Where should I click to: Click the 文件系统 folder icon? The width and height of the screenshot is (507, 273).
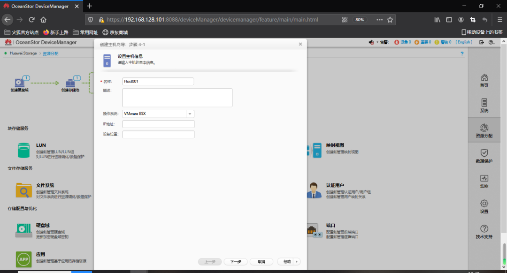point(23,190)
